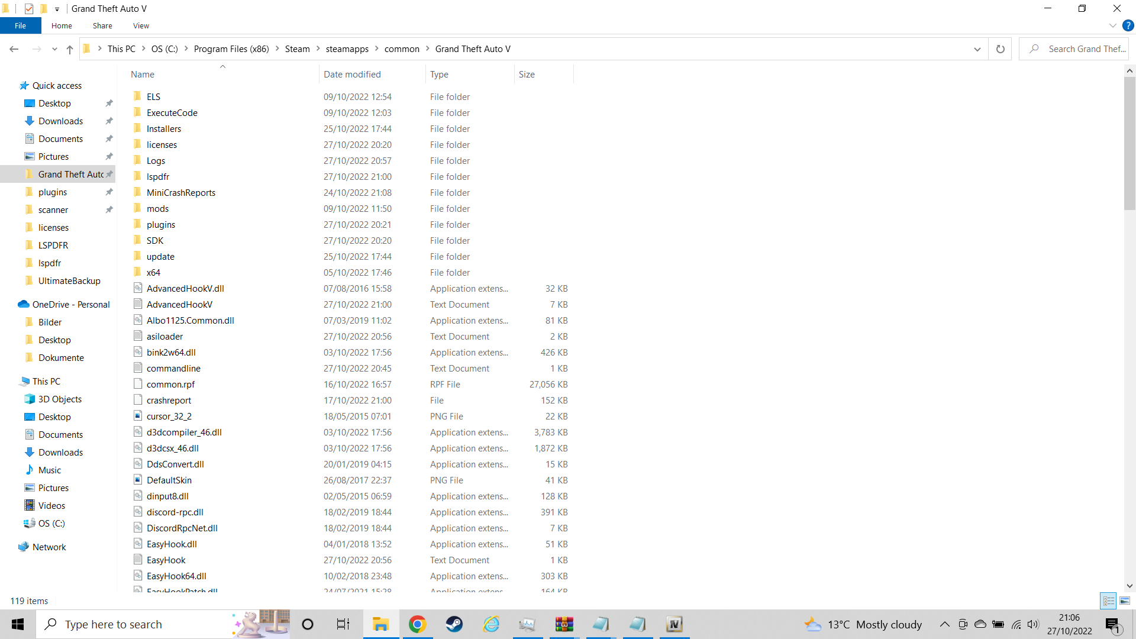Toggle the pin on Downloads quick access
Image resolution: width=1136 pixels, height=639 pixels.
coord(109,121)
